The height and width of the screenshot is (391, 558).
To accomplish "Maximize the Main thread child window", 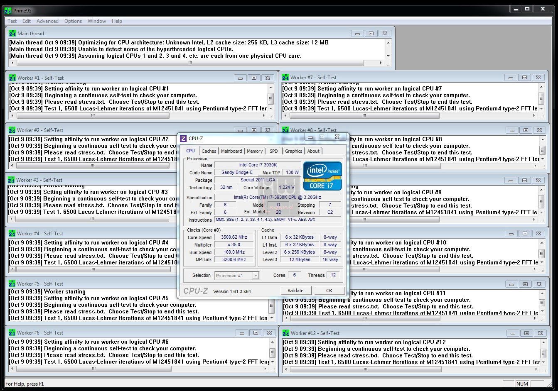I will (x=371, y=34).
